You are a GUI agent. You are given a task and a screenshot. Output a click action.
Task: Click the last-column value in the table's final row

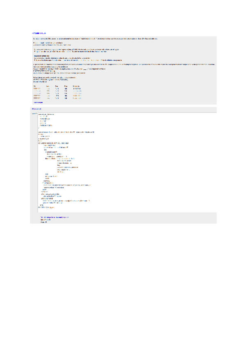pos(77,98)
